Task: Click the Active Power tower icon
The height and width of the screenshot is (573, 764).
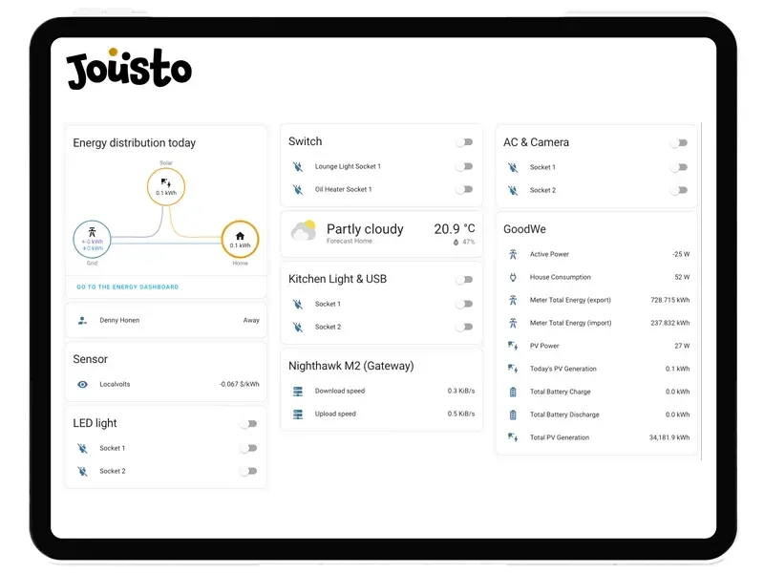Action: click(x=513, y=254)
